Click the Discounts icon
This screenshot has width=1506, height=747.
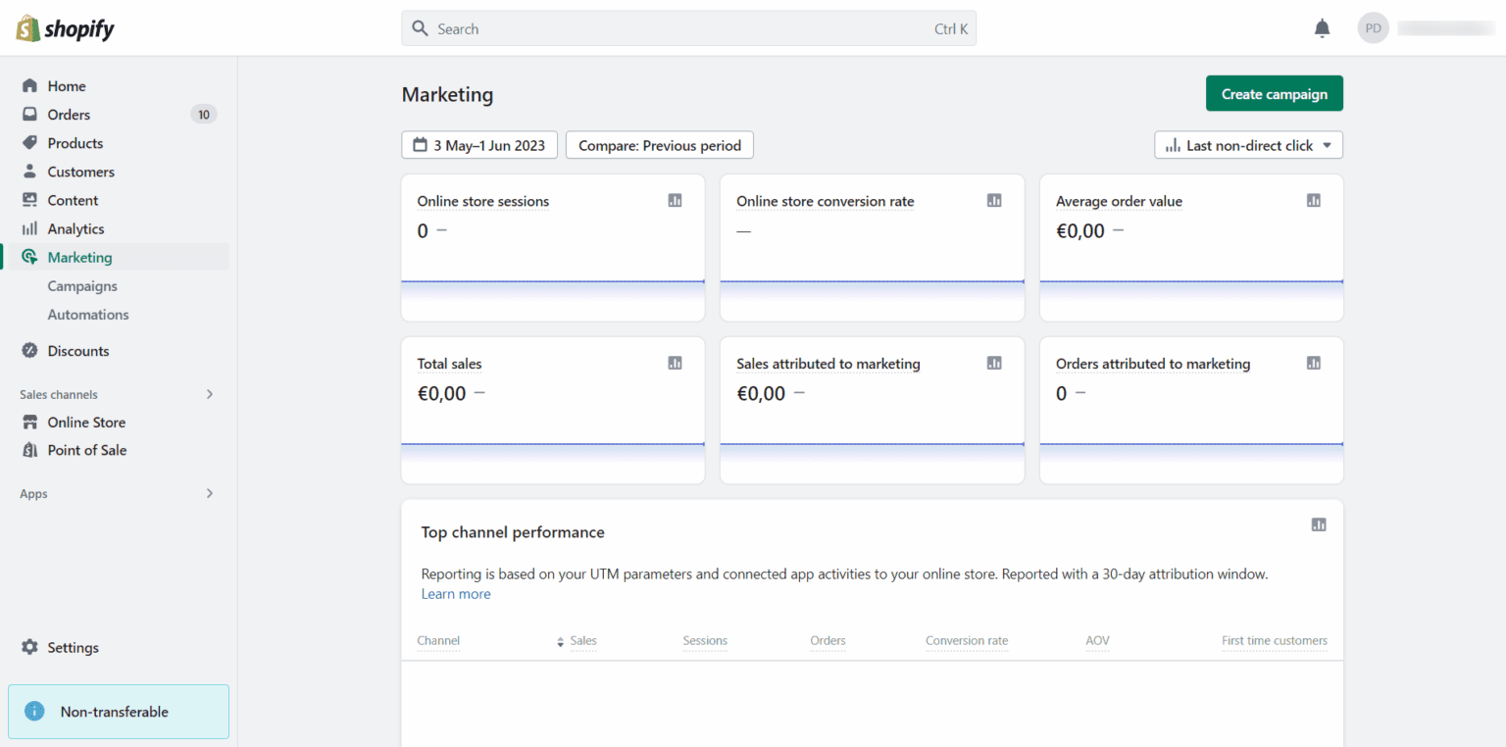pos(28,350)
